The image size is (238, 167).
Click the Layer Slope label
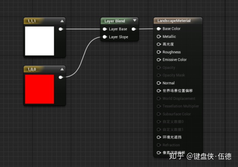[118, 37]
